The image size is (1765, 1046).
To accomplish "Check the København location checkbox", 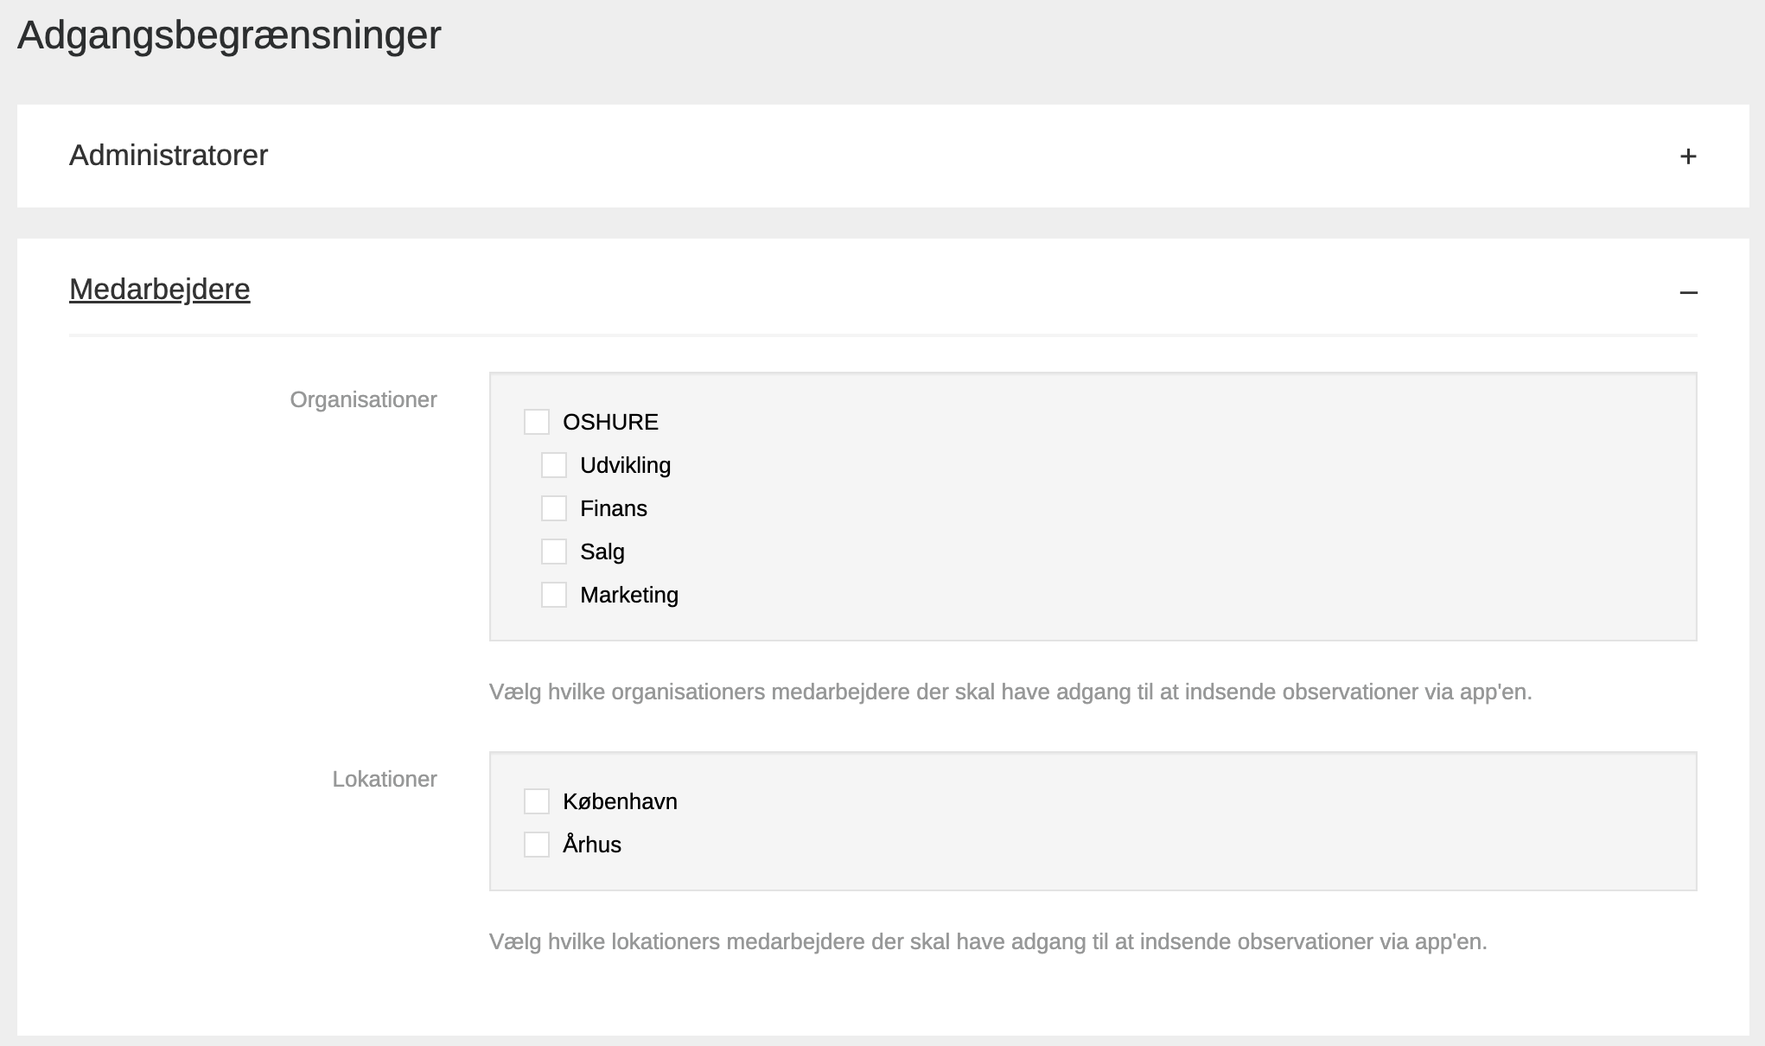I will pyautogui.click(x=537, y=801).
